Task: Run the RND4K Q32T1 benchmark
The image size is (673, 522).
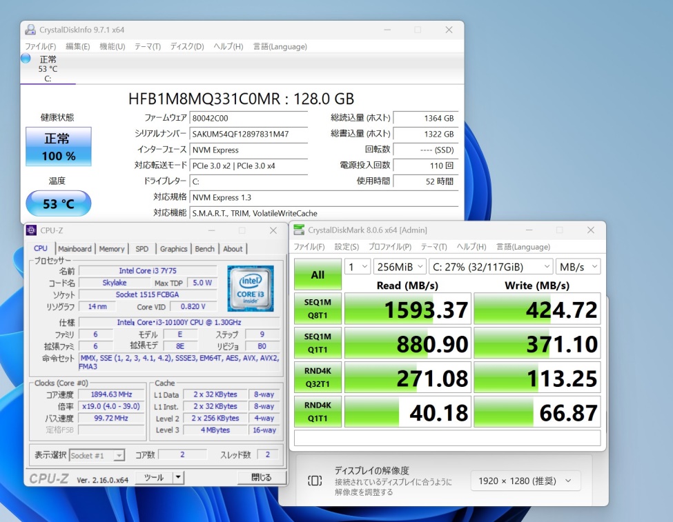Action: [318, 377]
